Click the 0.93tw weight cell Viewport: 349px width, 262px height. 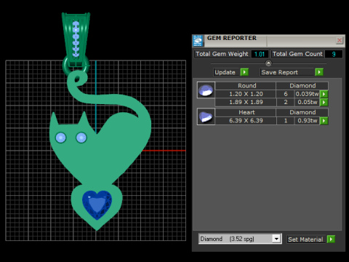pos(307,121)
